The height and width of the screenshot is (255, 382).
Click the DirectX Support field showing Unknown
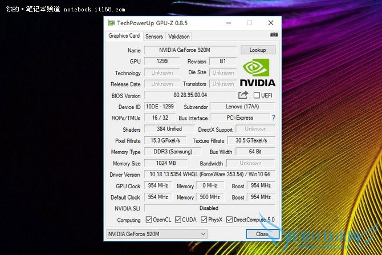255,129
